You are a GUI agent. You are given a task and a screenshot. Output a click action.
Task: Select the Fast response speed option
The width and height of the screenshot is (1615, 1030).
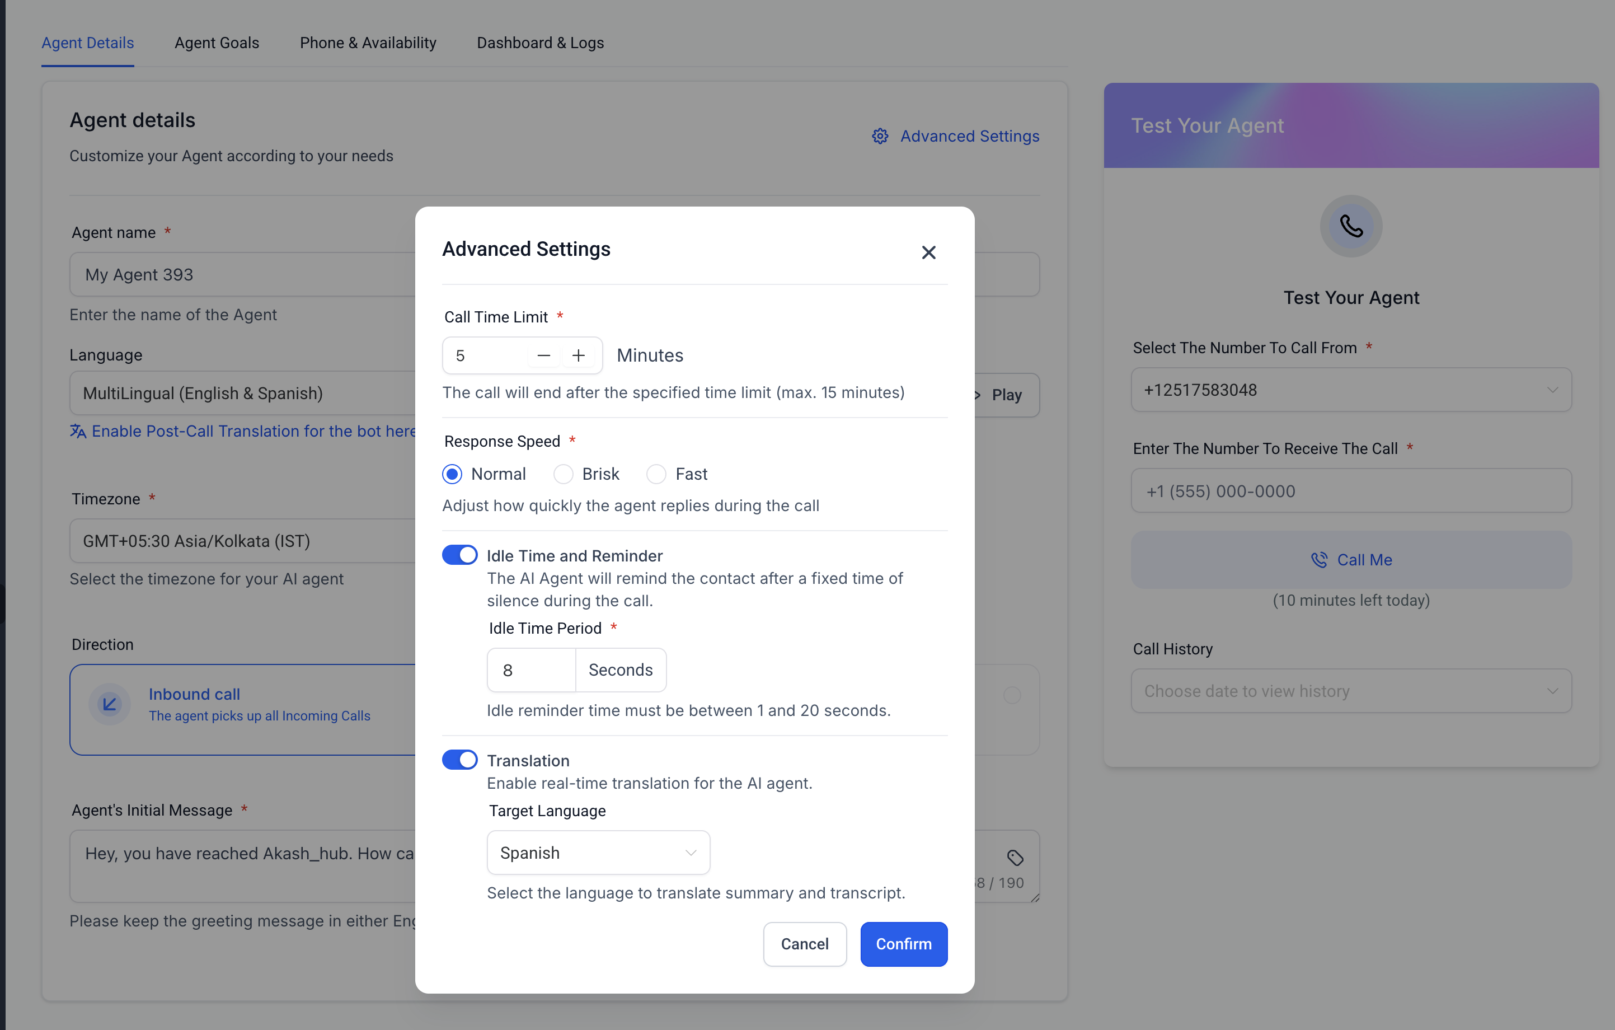pos(656,474)
